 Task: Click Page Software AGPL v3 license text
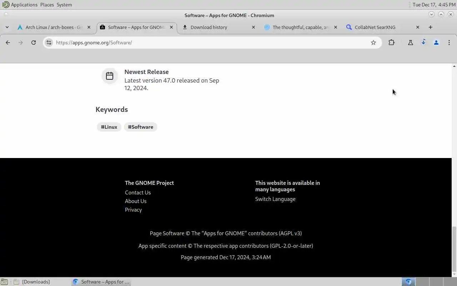click(226, 233)
